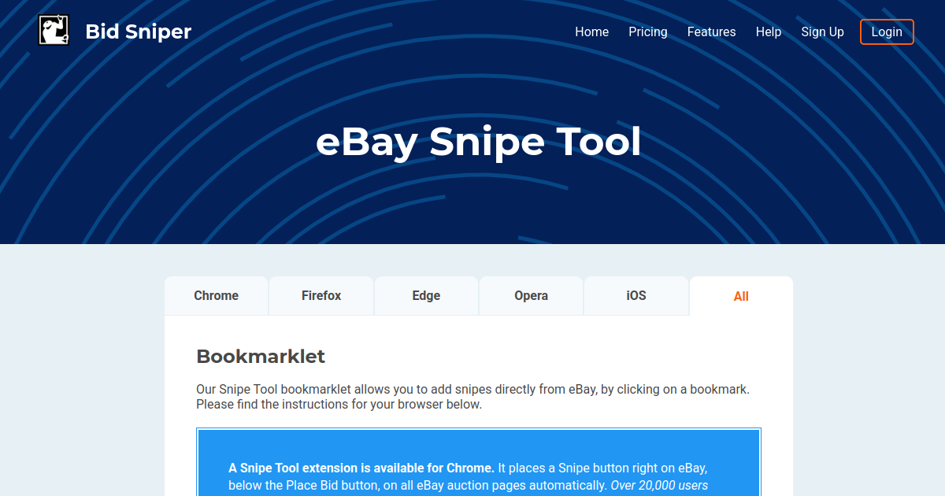
Task: Click the Snipe Tool bookmarklet description text
Action: coord(472,396)
